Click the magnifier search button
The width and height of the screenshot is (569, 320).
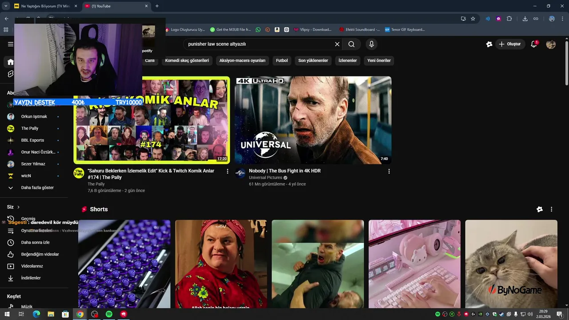click(351, 44)
